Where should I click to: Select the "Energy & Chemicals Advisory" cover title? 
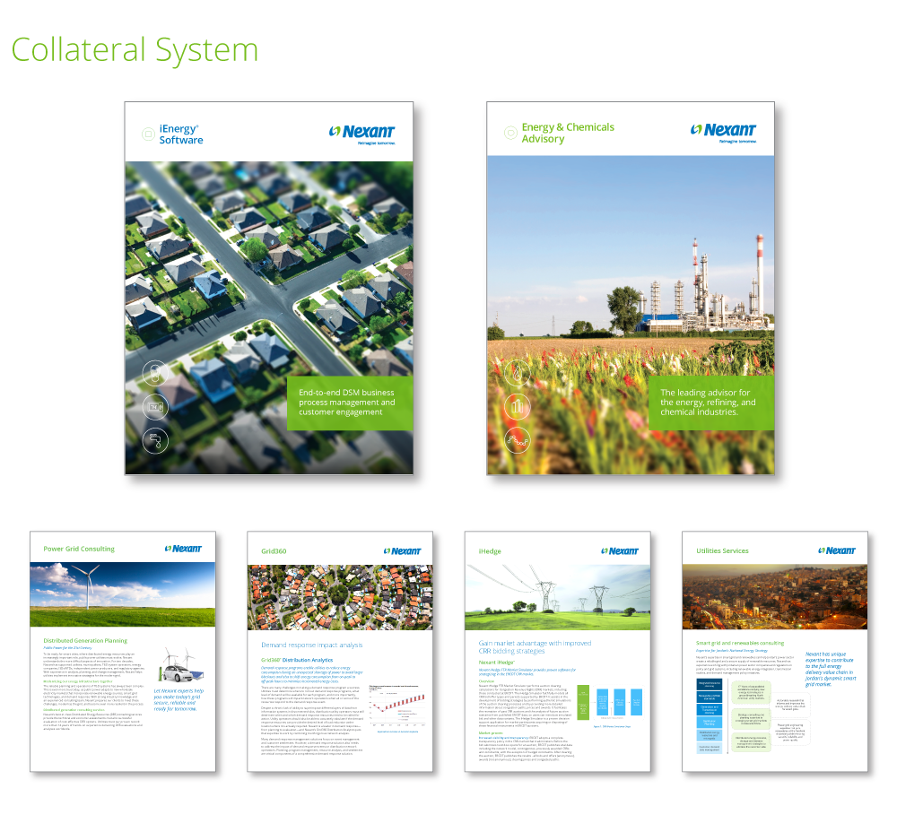coord(568,133)
